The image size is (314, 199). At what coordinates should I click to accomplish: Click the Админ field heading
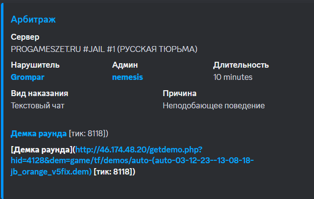(x=125, y=65)
